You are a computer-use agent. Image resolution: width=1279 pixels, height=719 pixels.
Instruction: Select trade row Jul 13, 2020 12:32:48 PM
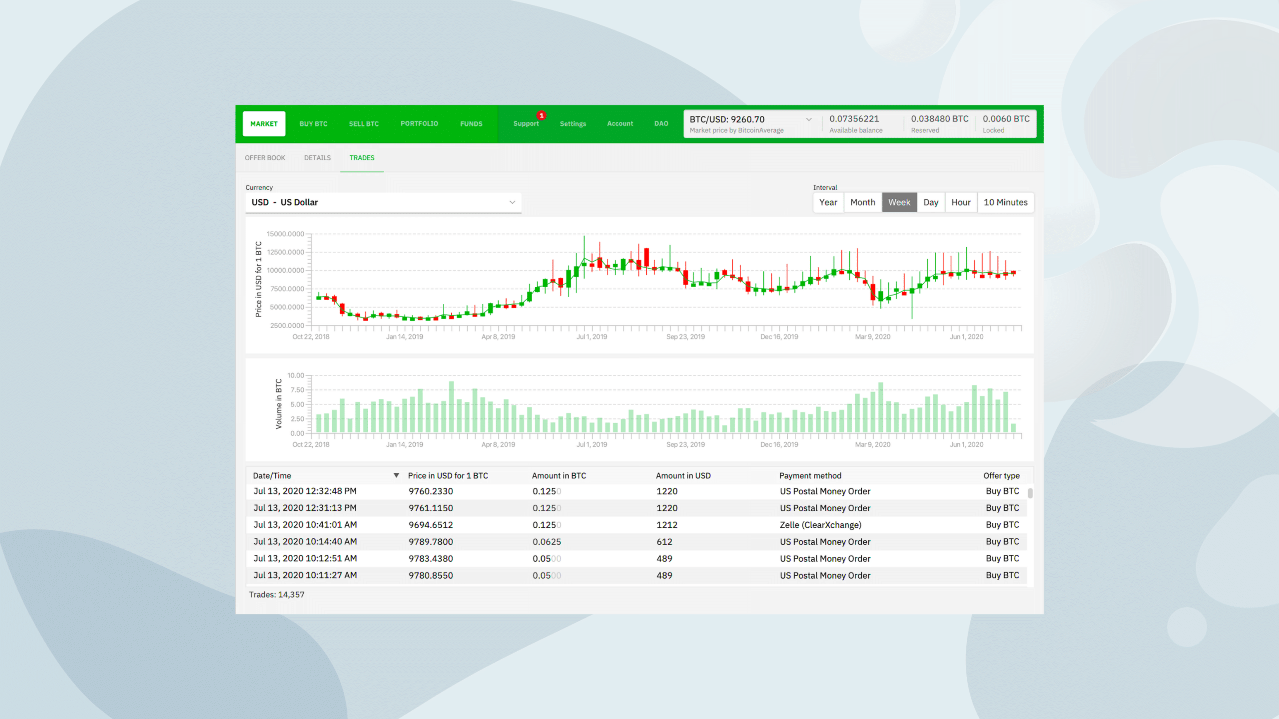[636, 491]
